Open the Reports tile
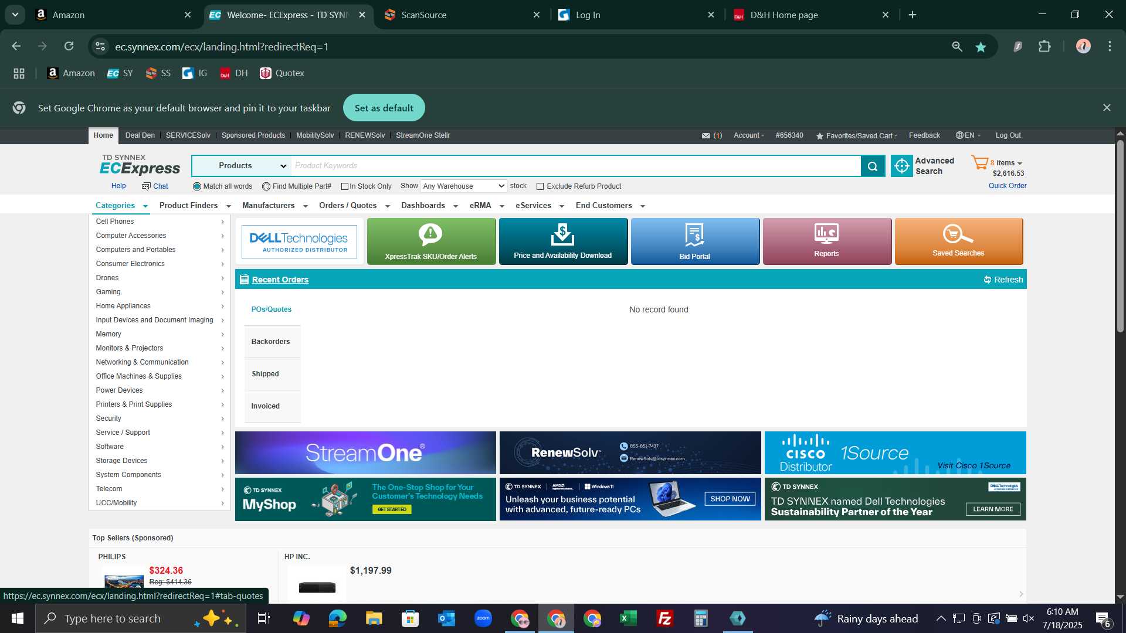 827,241
